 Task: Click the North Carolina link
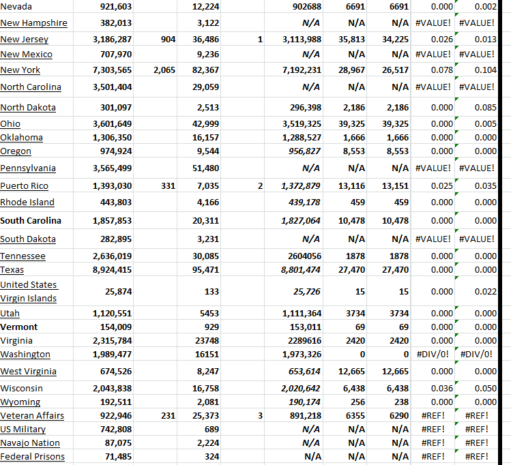click(x=31, y=87)
